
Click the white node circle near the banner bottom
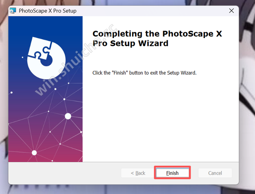click(x=34, y=152)
